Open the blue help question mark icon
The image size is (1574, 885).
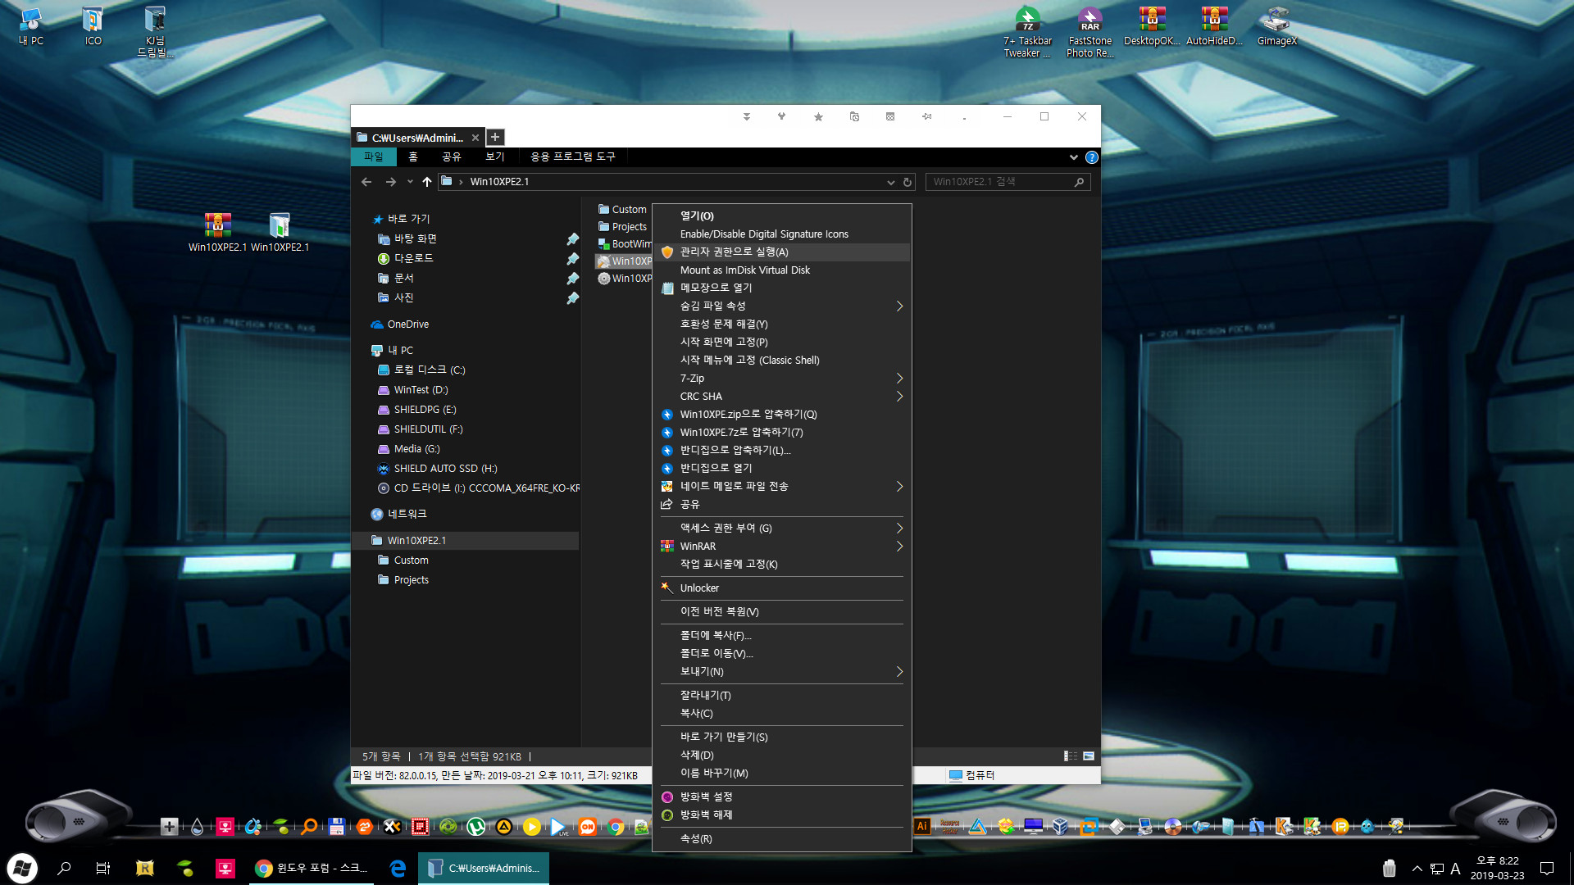tap(1091, 157)
